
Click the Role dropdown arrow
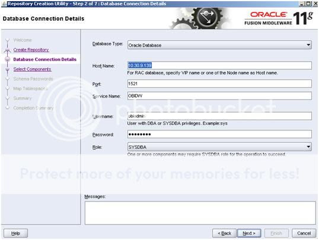[308, 146]
